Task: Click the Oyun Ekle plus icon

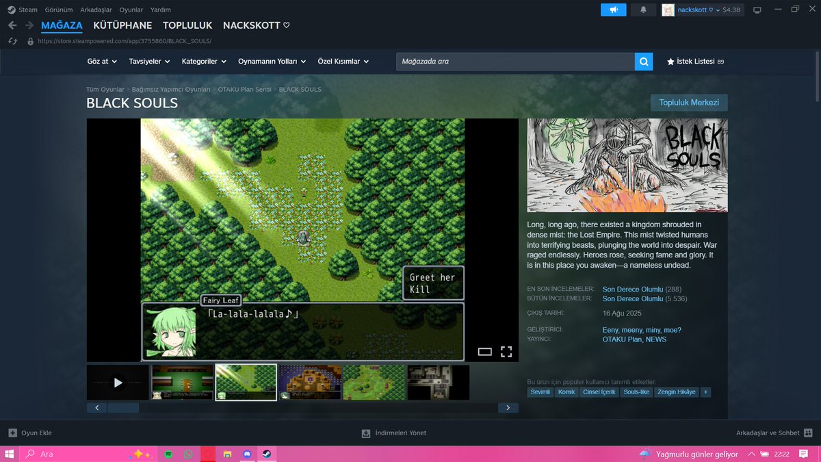Action: 12,433
